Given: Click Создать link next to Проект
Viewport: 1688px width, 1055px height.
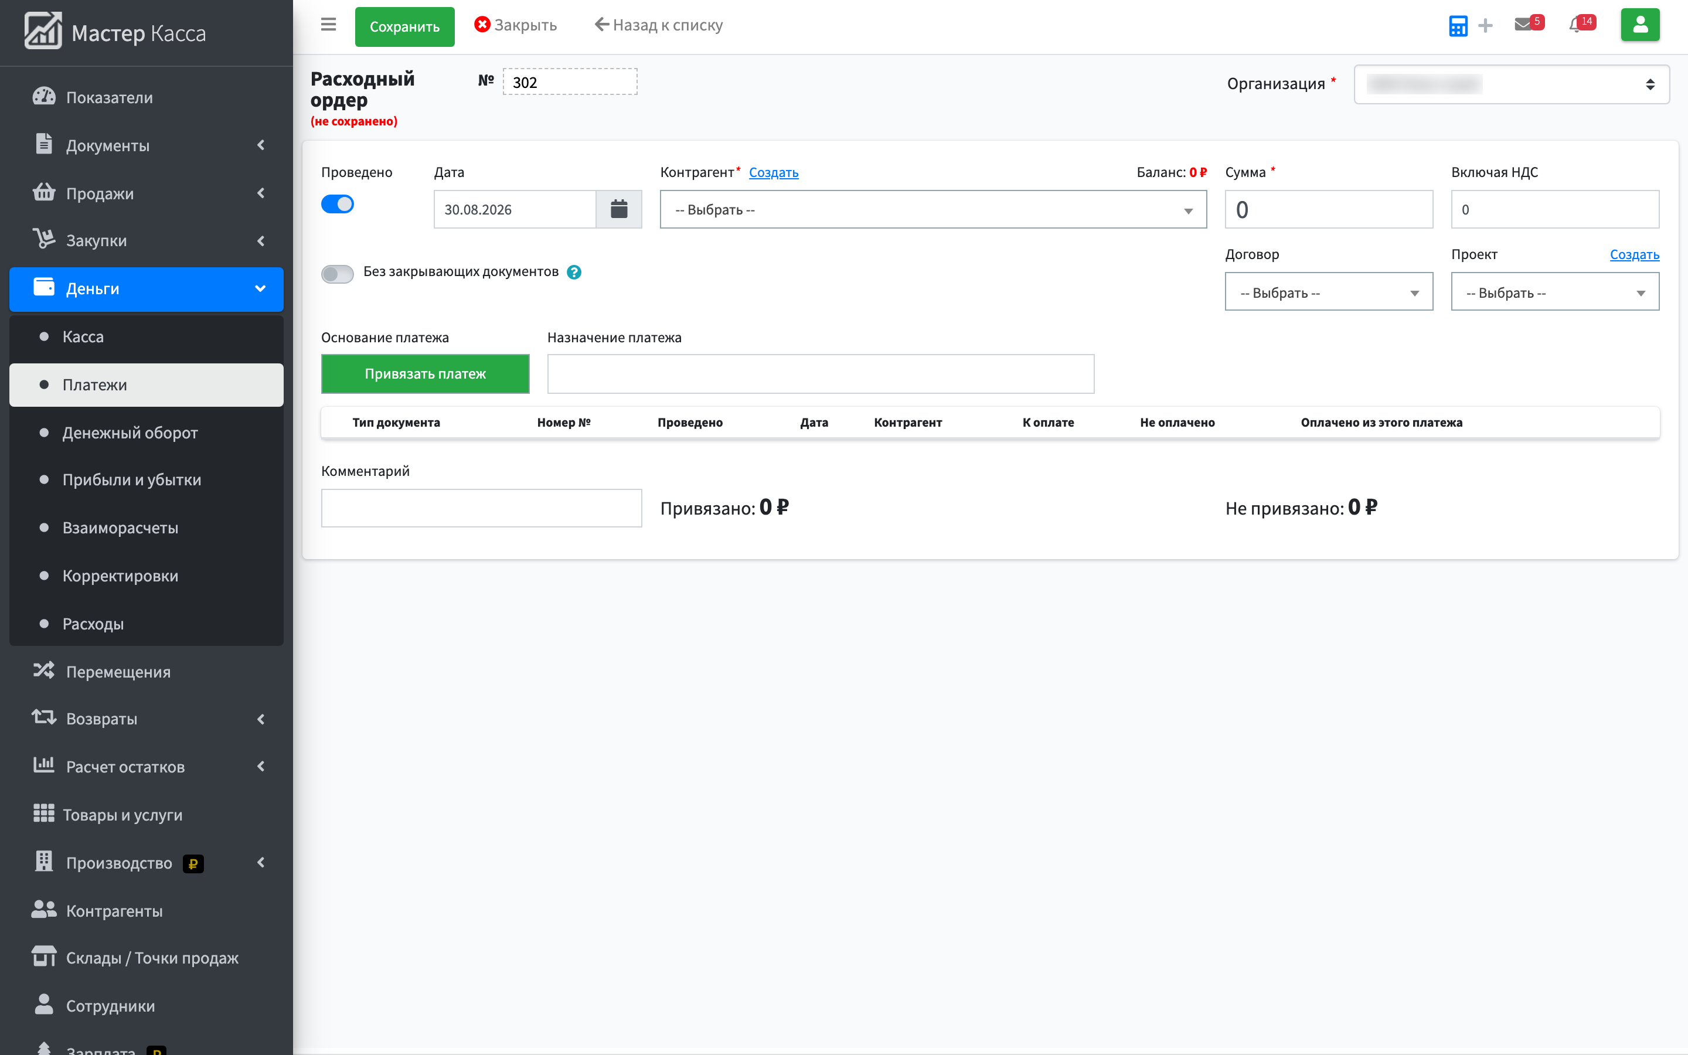Looking at the screenshot, I should pos(1634,255).
